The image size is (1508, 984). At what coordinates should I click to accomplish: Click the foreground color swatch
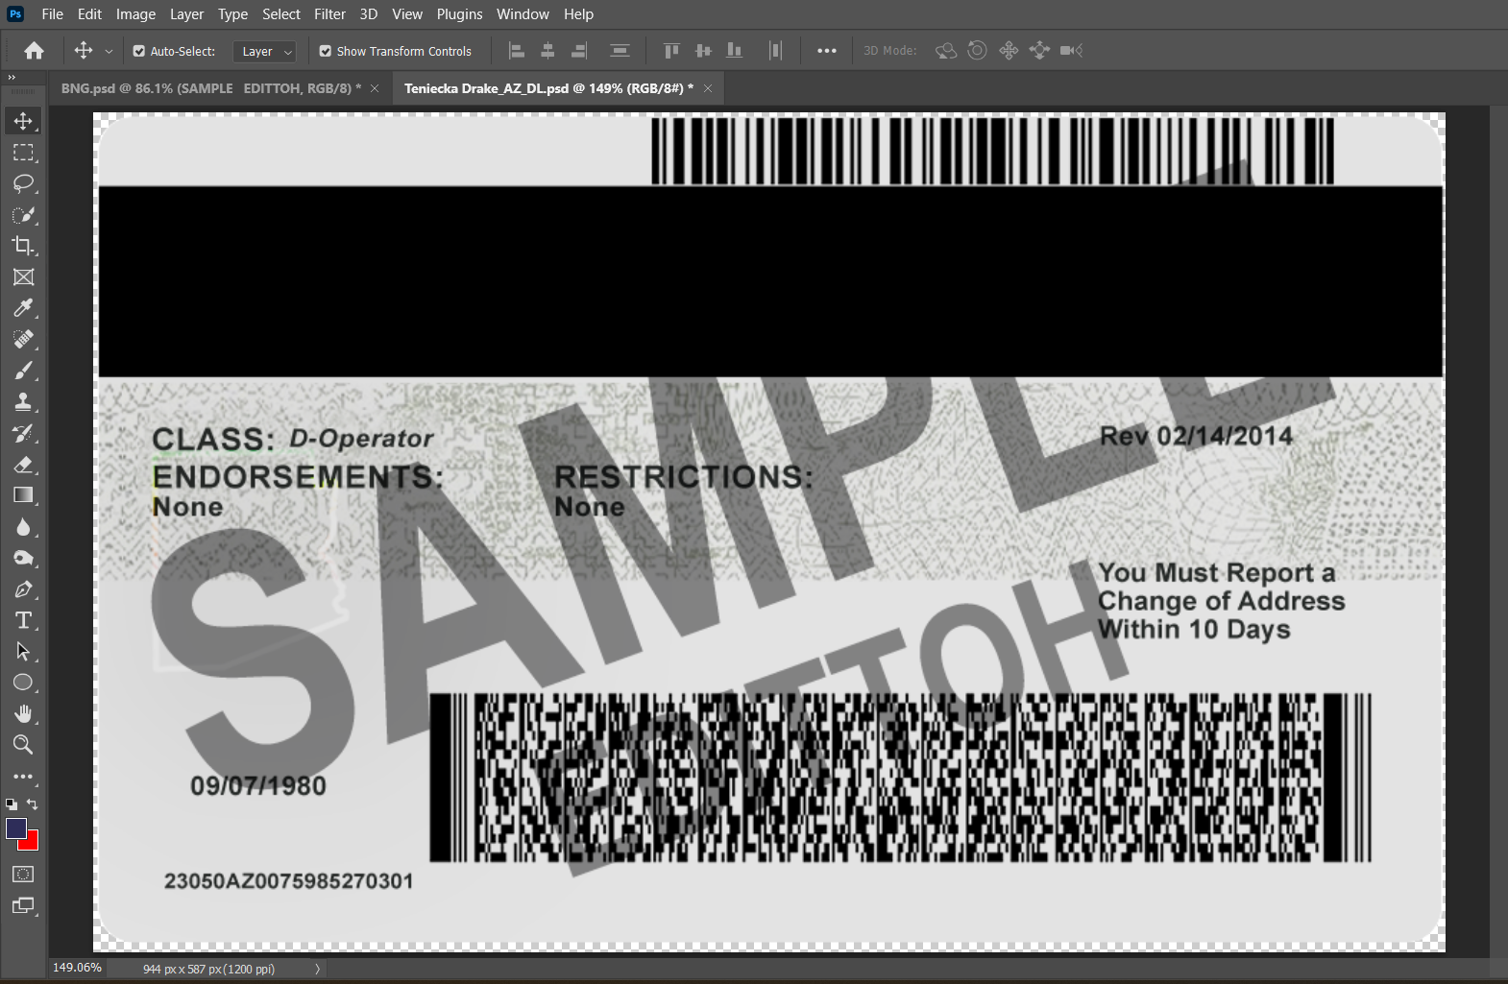[15, 828]
